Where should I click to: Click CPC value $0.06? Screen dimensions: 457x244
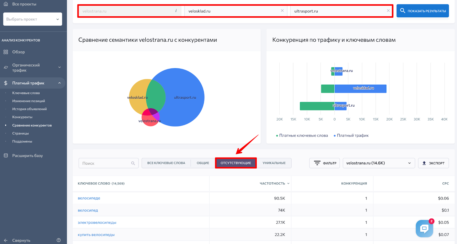click(x=444, y=198)
